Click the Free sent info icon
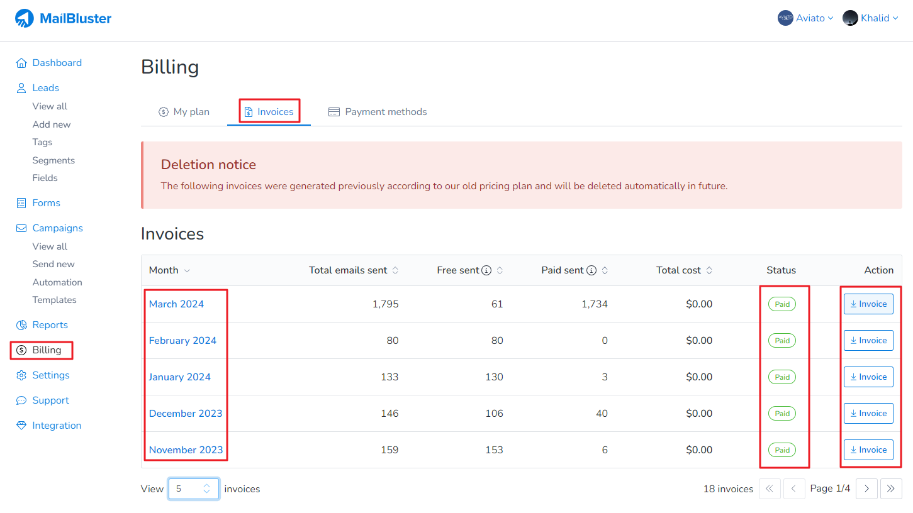Viewport: 913px width, 513px height. point(486,270)
